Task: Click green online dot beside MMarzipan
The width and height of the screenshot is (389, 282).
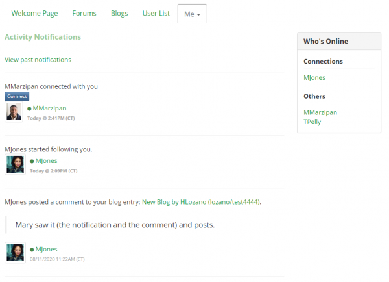Action: click(x=29, y=109)
